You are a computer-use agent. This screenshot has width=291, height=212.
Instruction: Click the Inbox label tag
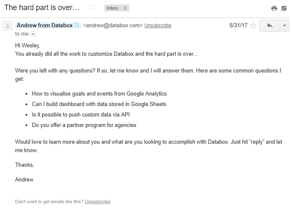coord(112,8)
